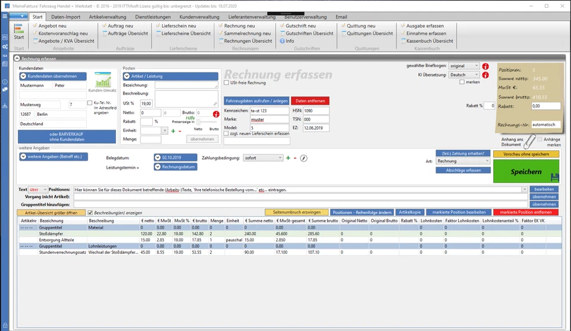Open the Art document type dropdown
The width and height of the screenshot is (571, 331).
[x=463, y=161]
